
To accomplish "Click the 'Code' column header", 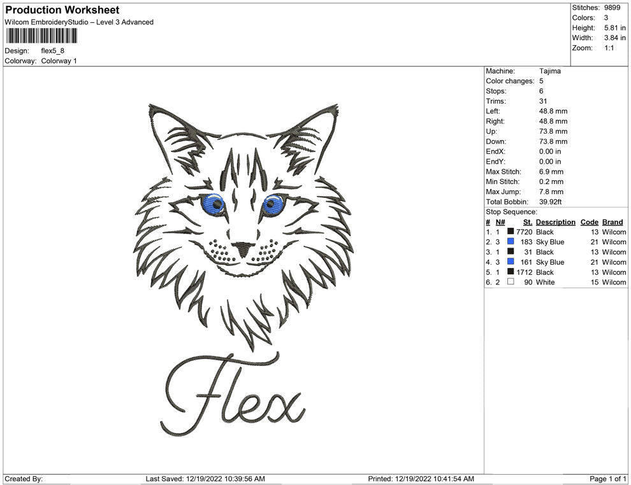I will (589, 221).
